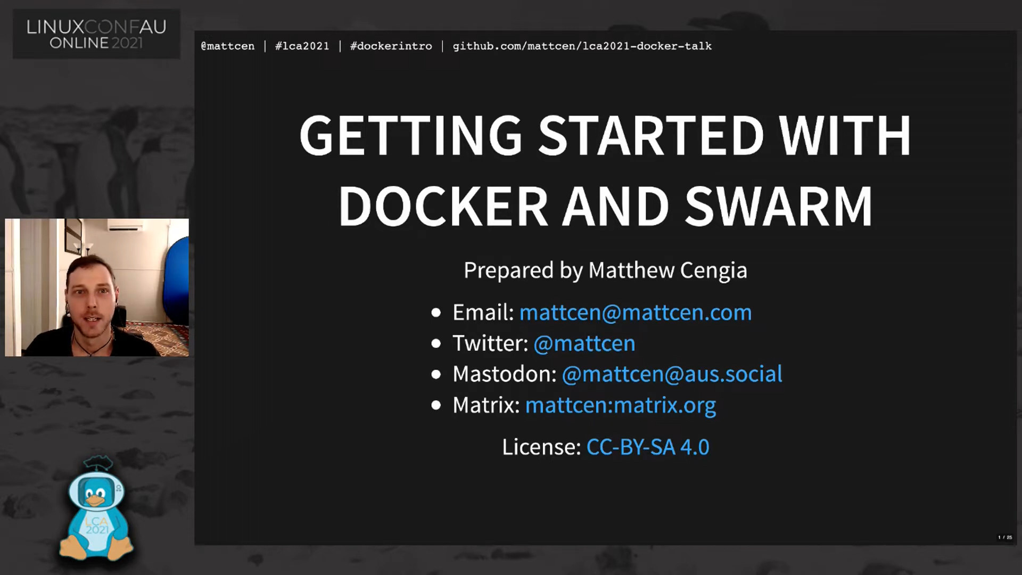The height and width of the screenshot is (575, 1022).
Task: Click the Prepared by Matthew Cengia subtitle
Action: [x=605, y=270]
